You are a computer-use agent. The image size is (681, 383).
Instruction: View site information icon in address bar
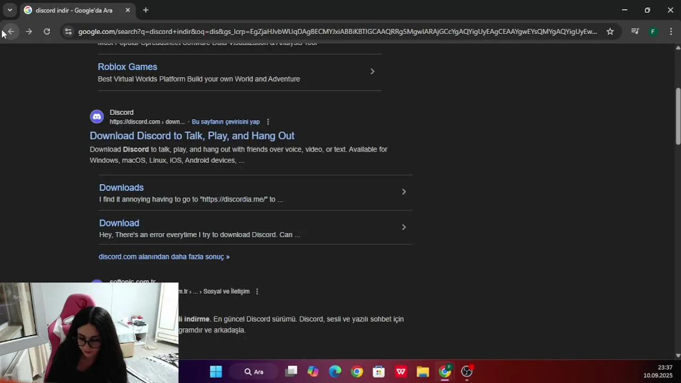tap(68, 31)
